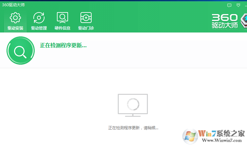This screenshot has width=247, height=145.
Task: Click the 正在检测程序更新，请稍候 status text
Action: tap(133, 128)
